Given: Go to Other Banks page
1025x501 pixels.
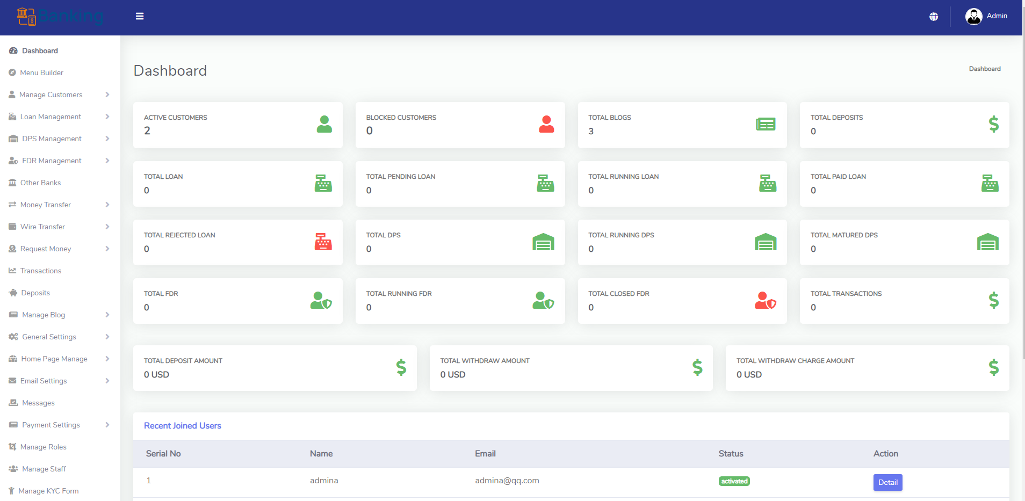Looking at the screenshot, I should [40, 183].
